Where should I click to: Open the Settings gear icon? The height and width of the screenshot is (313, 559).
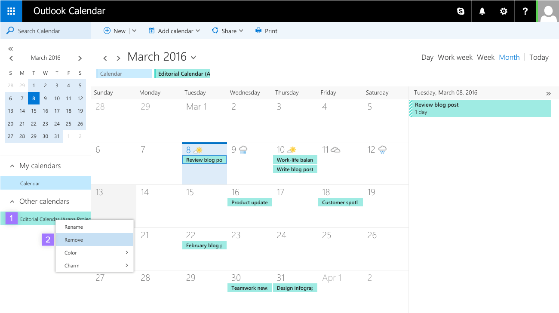point(504,11)
